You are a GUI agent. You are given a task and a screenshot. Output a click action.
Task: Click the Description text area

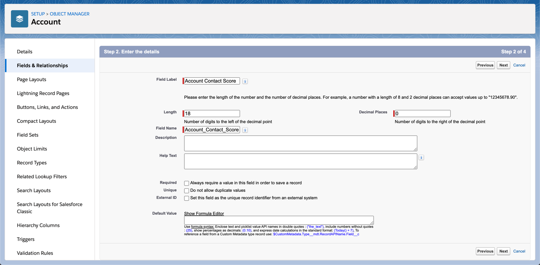pos(300,143)
